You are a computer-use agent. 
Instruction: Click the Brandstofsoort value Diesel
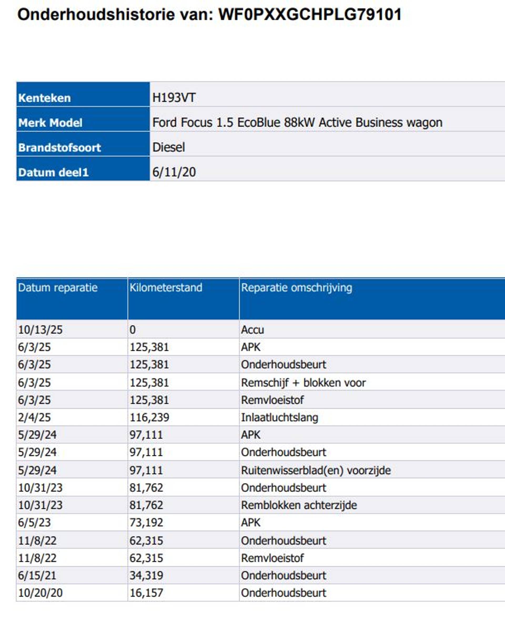click(169, 147)
